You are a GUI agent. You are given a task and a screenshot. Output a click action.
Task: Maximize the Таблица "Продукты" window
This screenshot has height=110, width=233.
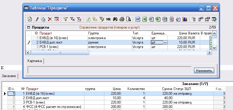(x=208, y=8)
